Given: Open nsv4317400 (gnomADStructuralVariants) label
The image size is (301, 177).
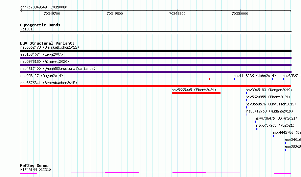Looking at the screenshot, I should coord(58,69).
